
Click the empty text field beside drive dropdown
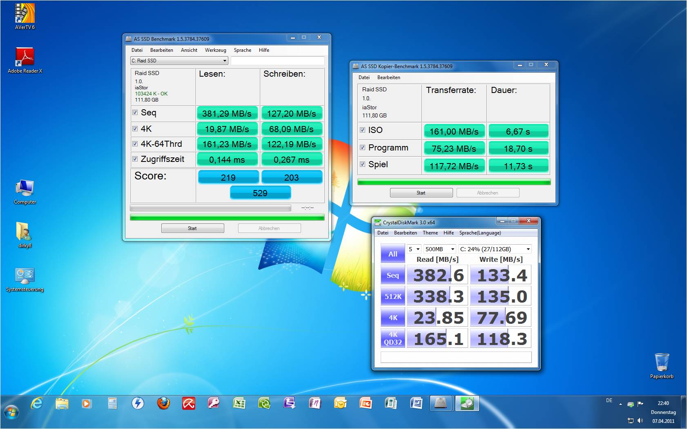point(277,61)
